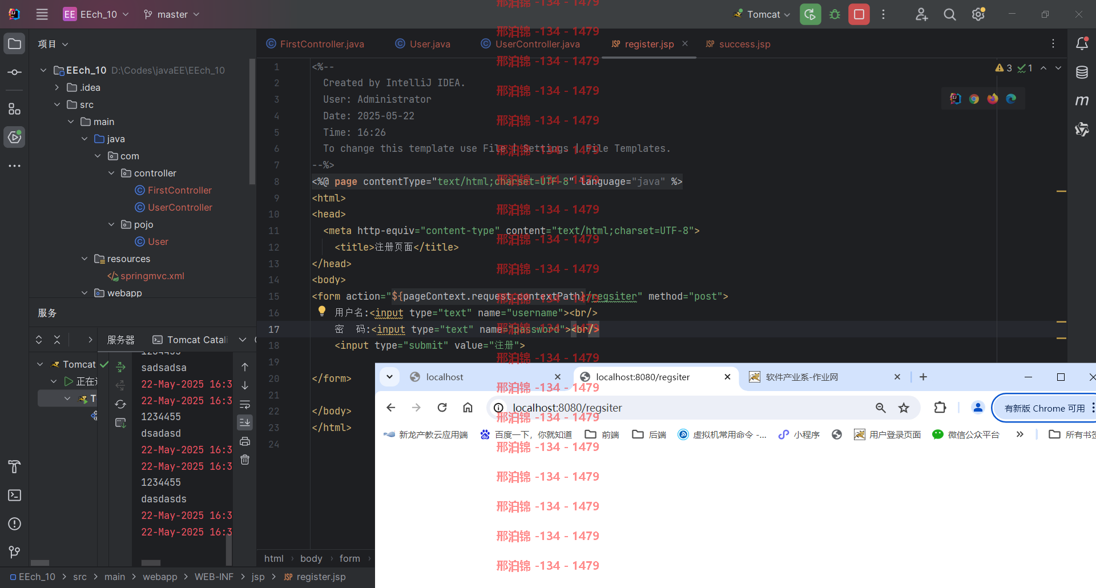Open Code With Me user icon
The width and height of the screenshot is (1096, 588).
tap(921, 14)
